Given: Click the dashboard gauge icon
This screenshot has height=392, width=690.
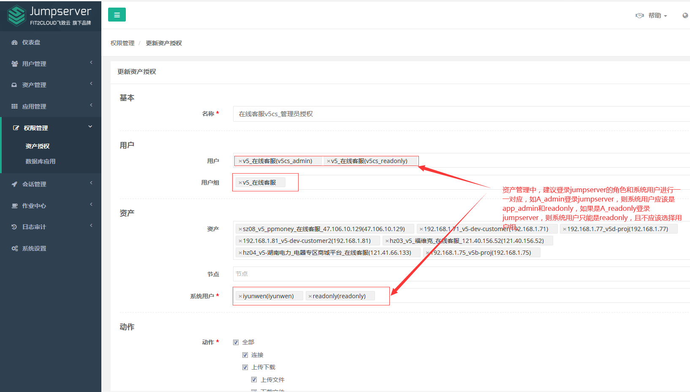Looking at the screenshot, I should (x=14, y=42).
